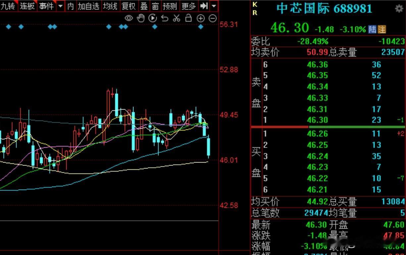Click the leftmost blue diamond event marker
Image resolution: width=406 pixels, height=255 pixels.
click(x=9, y=27)
